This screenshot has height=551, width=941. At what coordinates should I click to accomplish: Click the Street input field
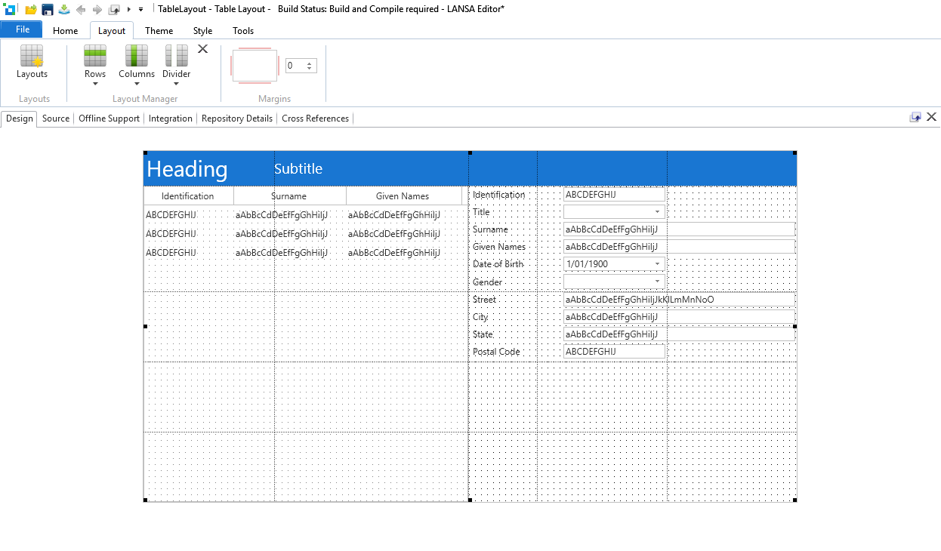678,300
